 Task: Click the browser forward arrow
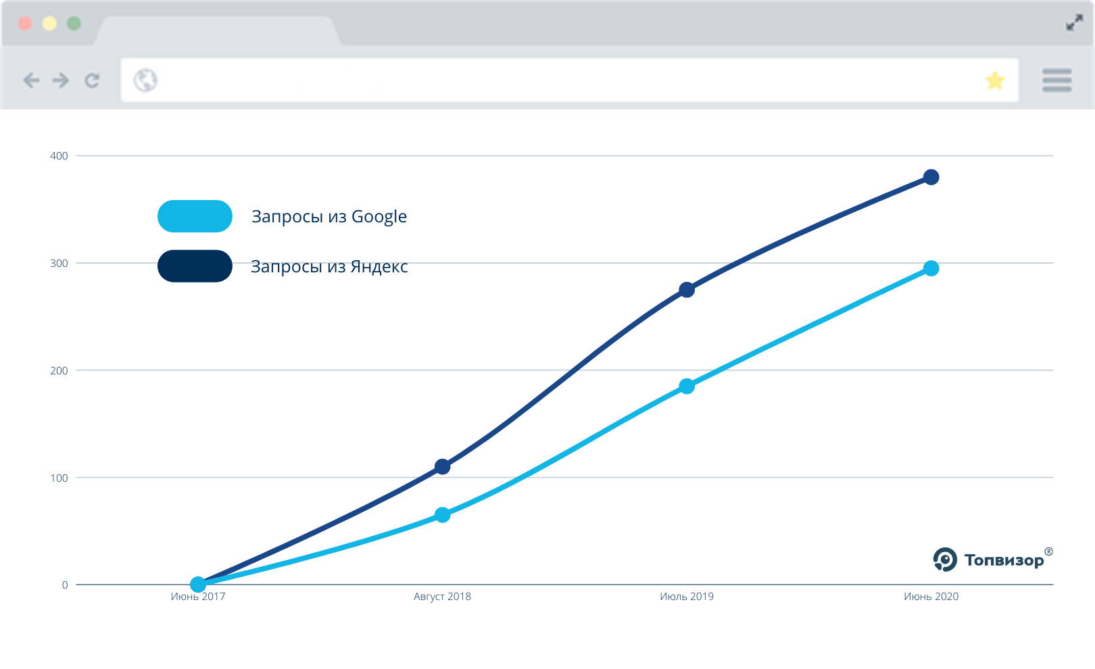pos(61,80)
